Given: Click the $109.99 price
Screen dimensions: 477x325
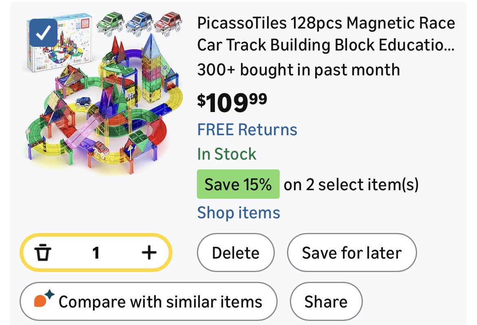Looking at the screenshot, I should point(232,102).
